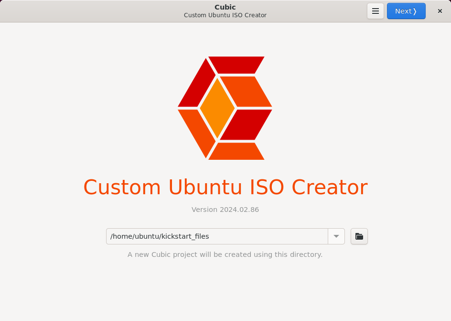Click 'A new Cubic project will be created' message
This screenshot has width=451, height=321.
(x=225, y=255)
